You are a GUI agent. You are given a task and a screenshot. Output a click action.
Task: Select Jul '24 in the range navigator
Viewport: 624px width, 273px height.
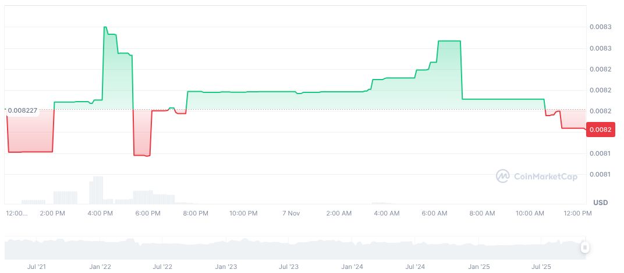415,267
